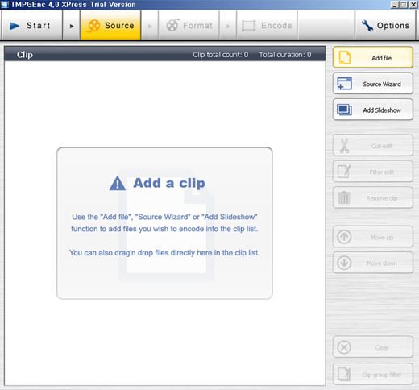Open the Encode stage tab
Screen dimensions: 419x390
tap(267, 26)
